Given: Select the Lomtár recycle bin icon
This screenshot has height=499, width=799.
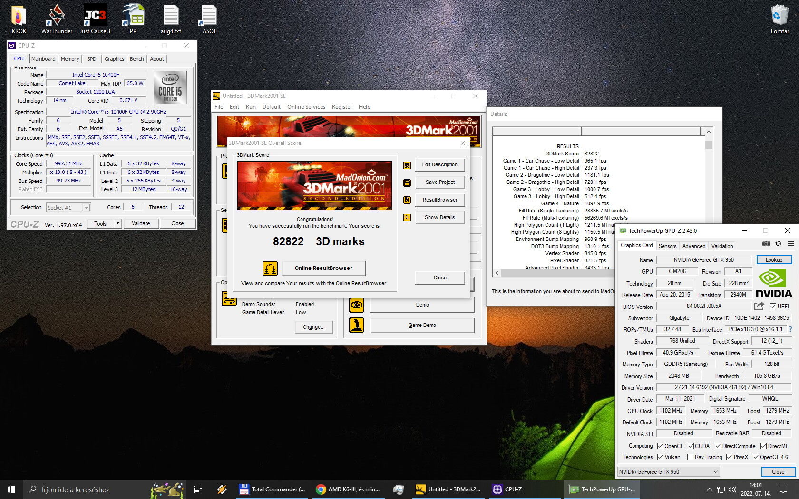Looking at the screenshot, I should (780, 19).
